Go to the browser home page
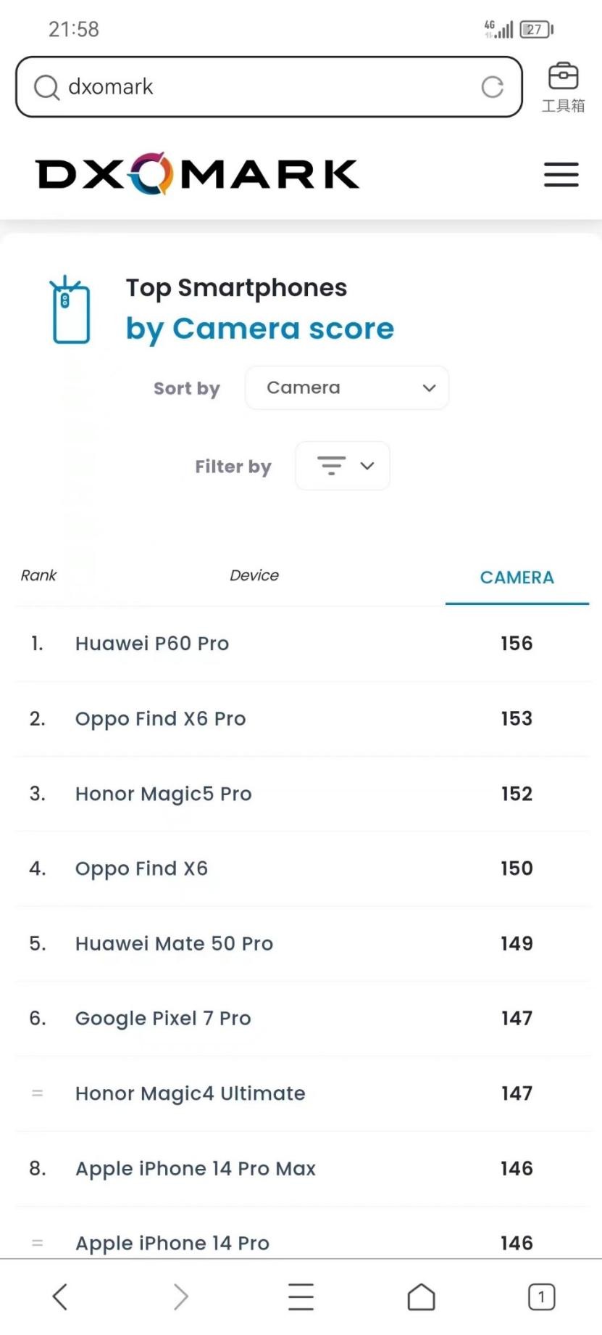 [421, 1297]
